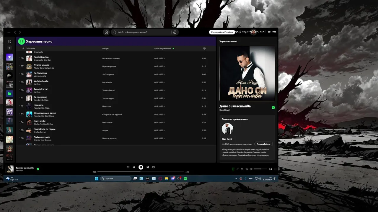This screenshot has height=212, width=378.
Task: Enter full screen mode icon
Action: [275, 169]
